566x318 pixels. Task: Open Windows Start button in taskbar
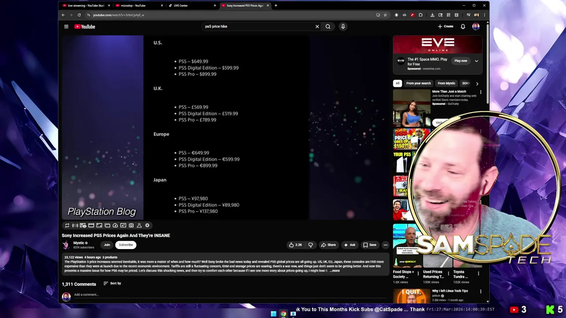pos(273,314)
